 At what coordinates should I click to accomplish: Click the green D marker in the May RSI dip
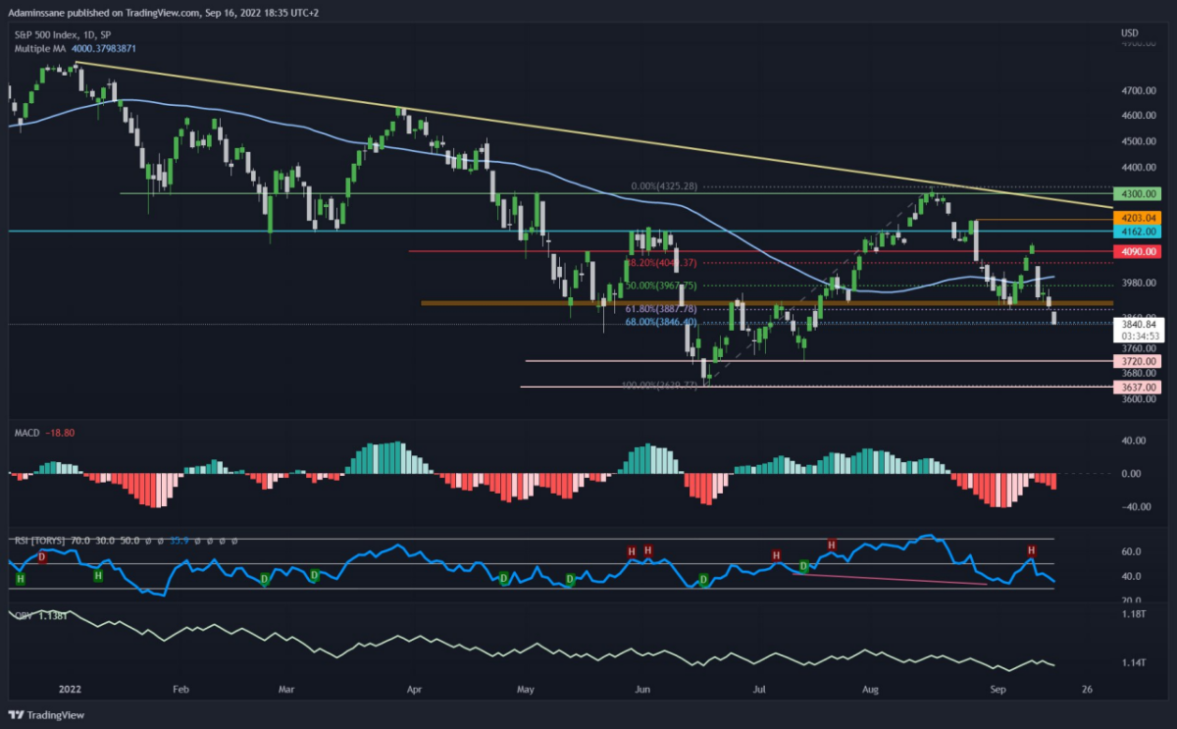[503, 578]
